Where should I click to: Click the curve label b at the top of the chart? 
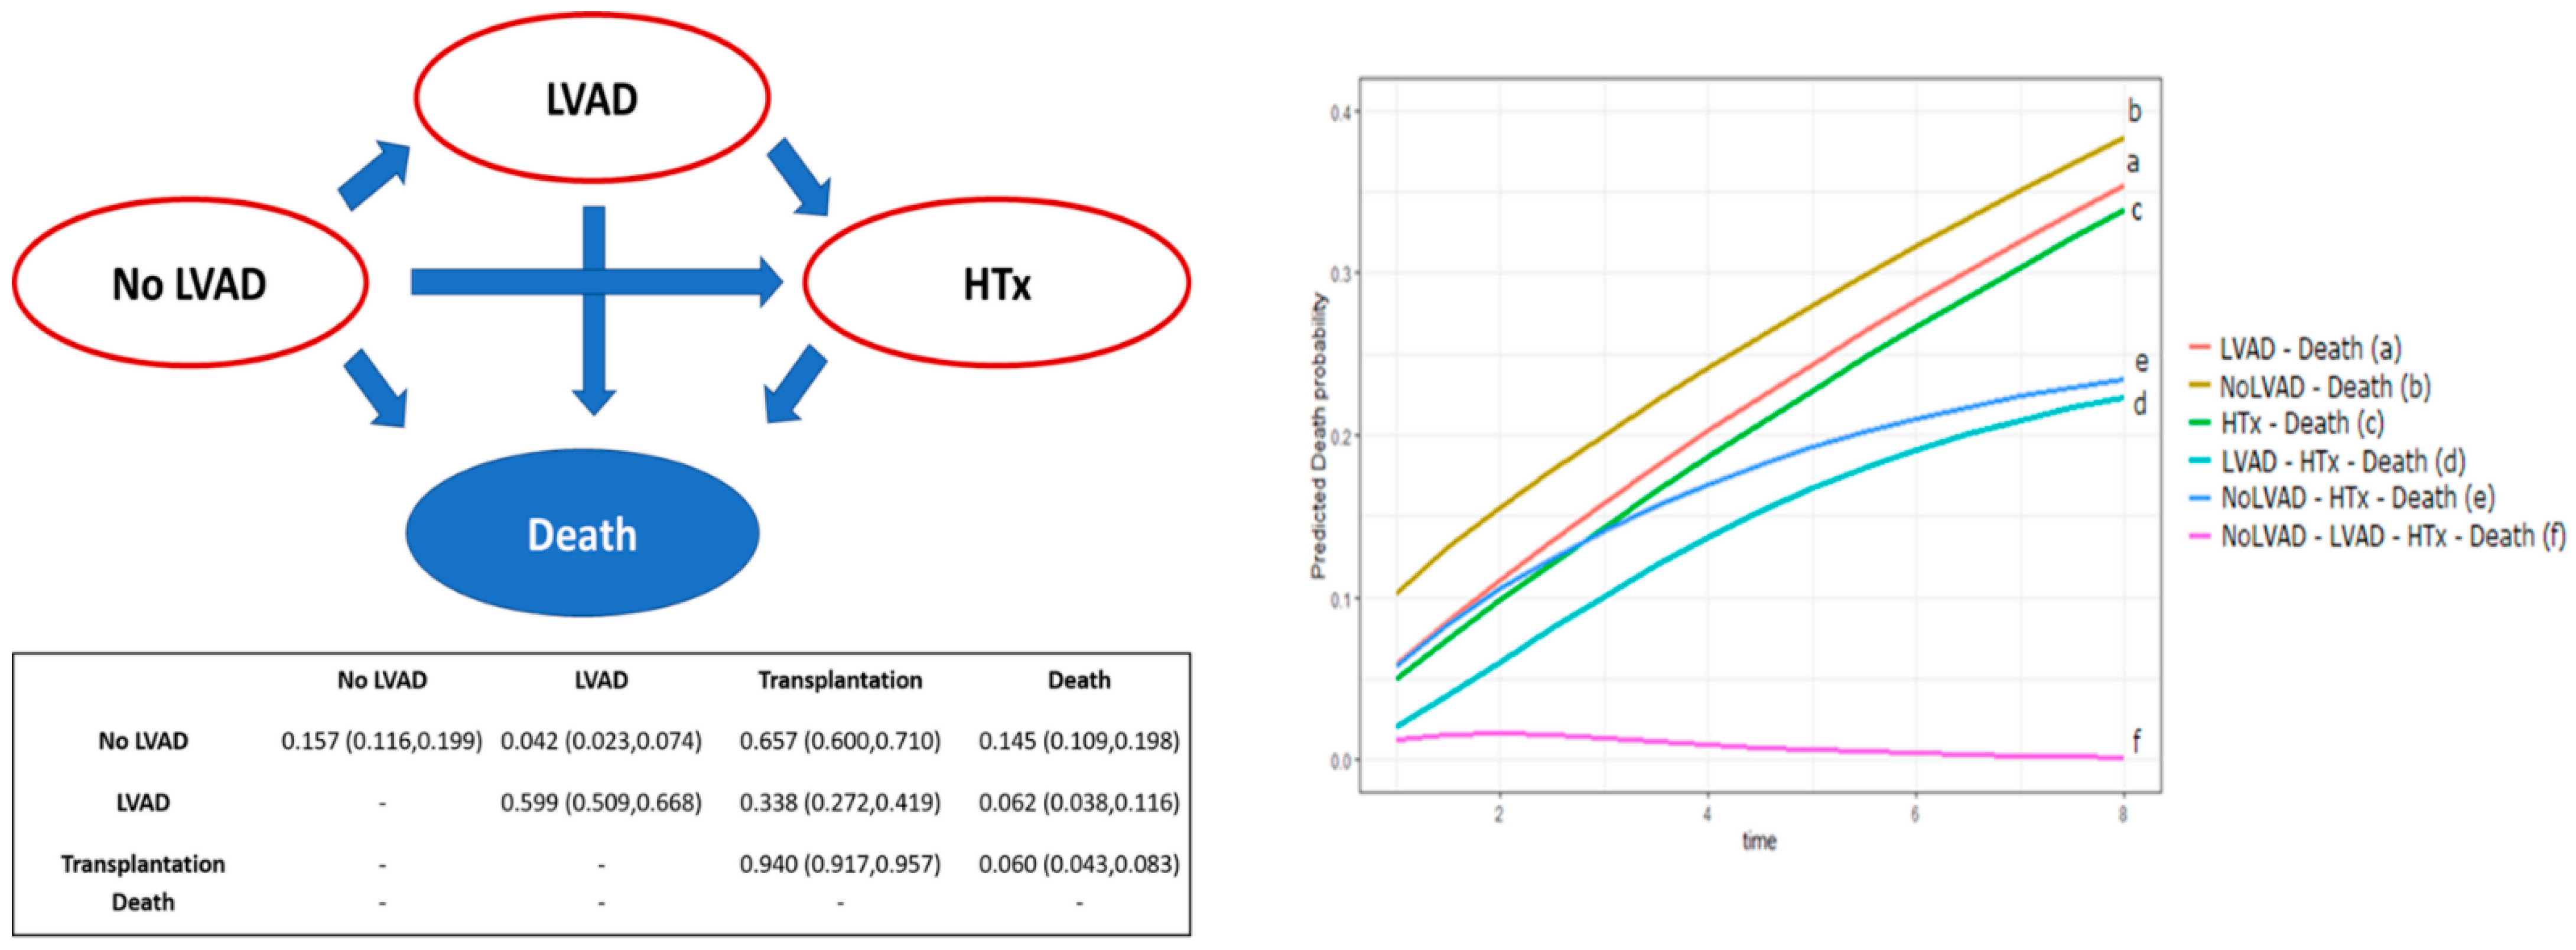[x=2134, y=111]
